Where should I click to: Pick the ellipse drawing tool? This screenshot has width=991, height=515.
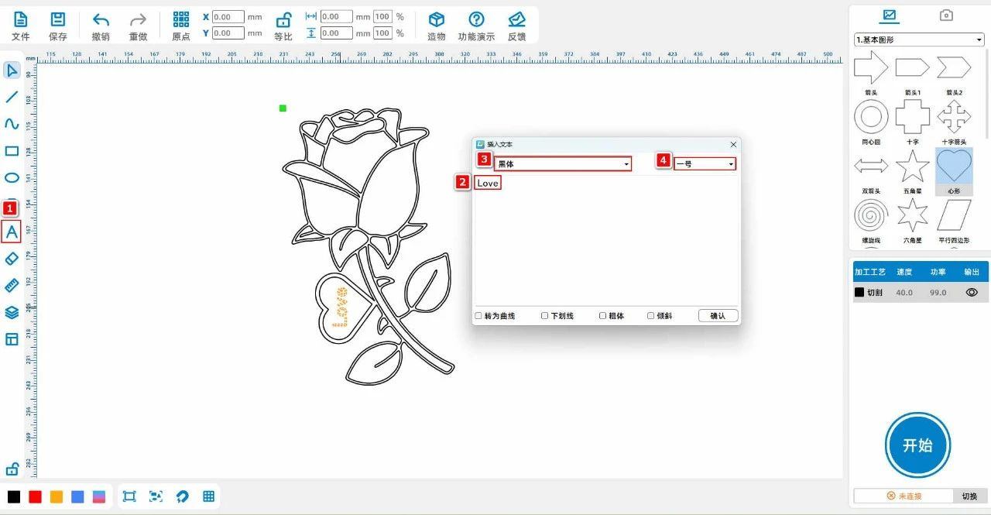12,177
